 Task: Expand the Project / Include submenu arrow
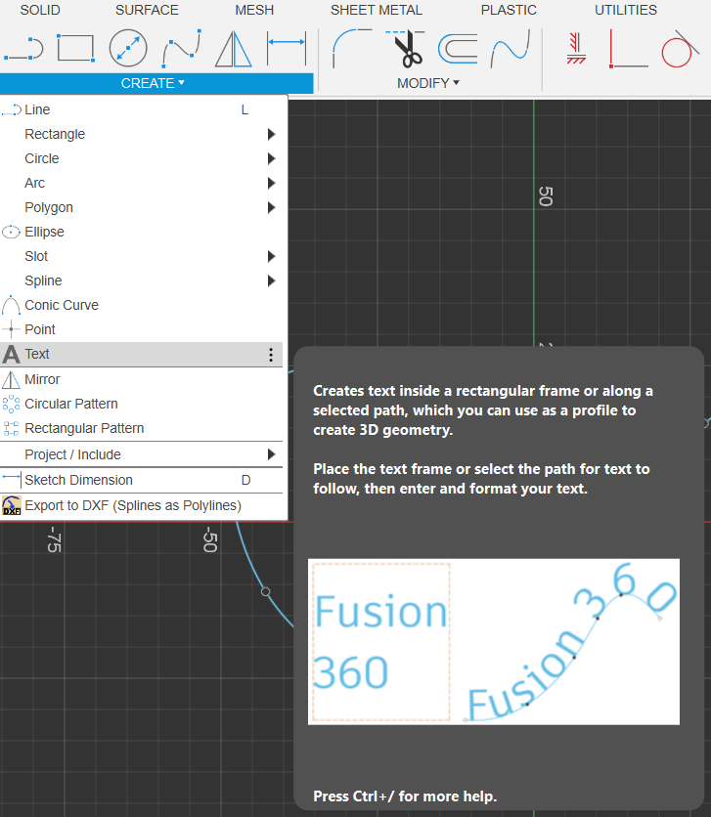(271, 454)
